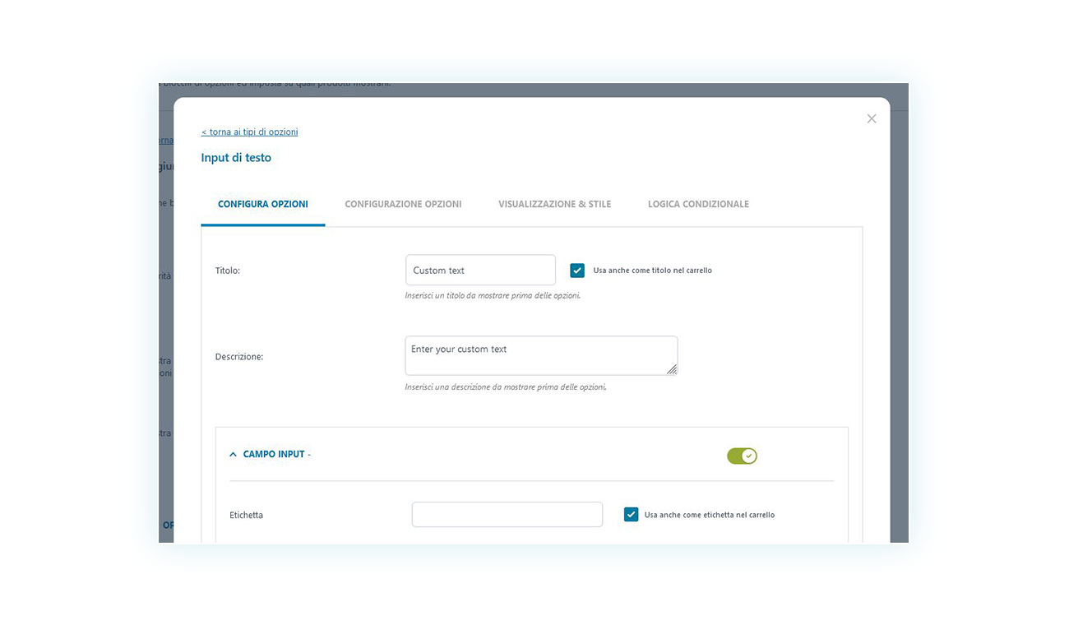1069x625 pixels.
Task: Click the Descrizione text area
Action: (x=541, y=355)
